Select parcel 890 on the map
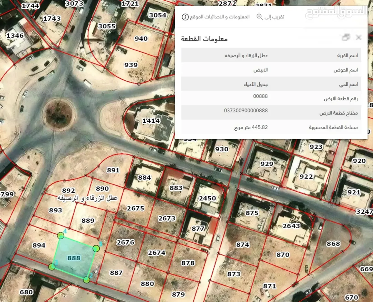 point(102,189)
